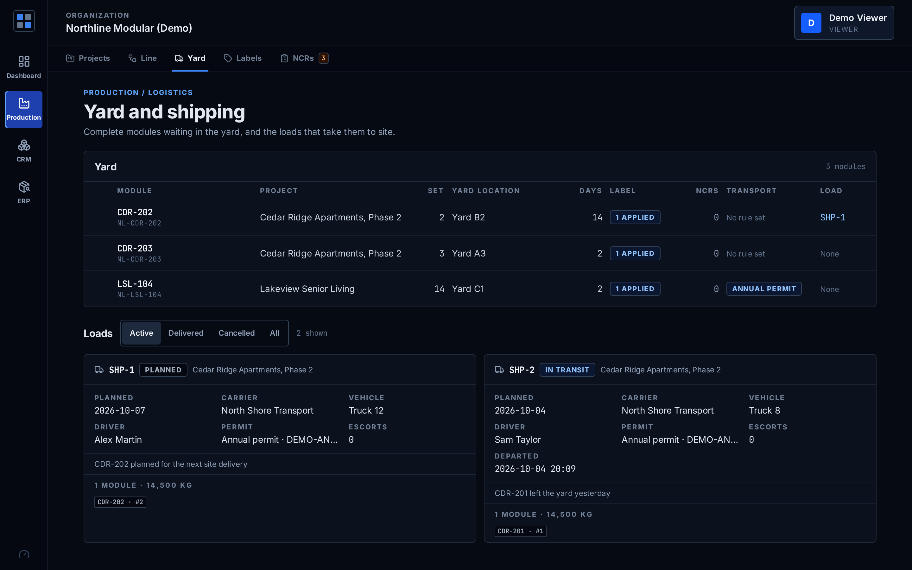This screenshot has height=570, width=912.
Task: Click the 1 APPLIED label for CDR-203
Action: tap(635, 253)
